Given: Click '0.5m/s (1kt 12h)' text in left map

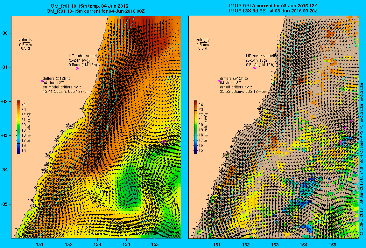Looking at the screenshot, I should (x=83, y=65).
